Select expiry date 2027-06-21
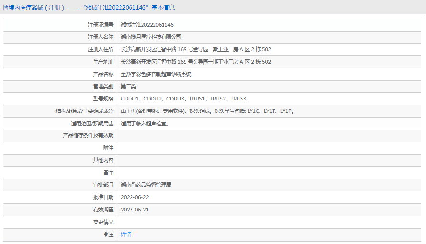The height and width of the screenshot is (244, 426). pos(135,210)
